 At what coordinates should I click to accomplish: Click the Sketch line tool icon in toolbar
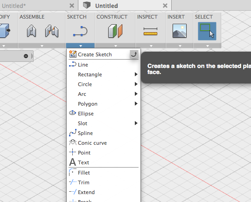click(x=80, y=31)
